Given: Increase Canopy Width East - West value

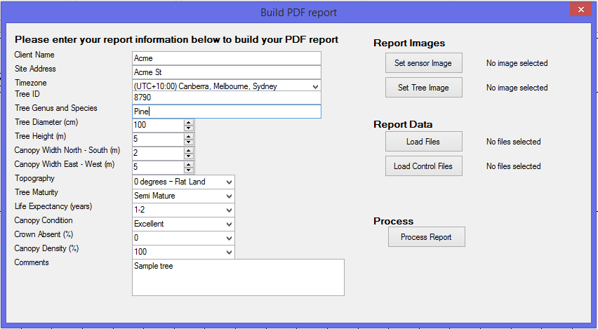Looking at the screenshot, I should (188, 164).
